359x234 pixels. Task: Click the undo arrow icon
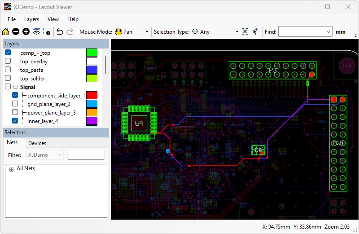(60, 32)
